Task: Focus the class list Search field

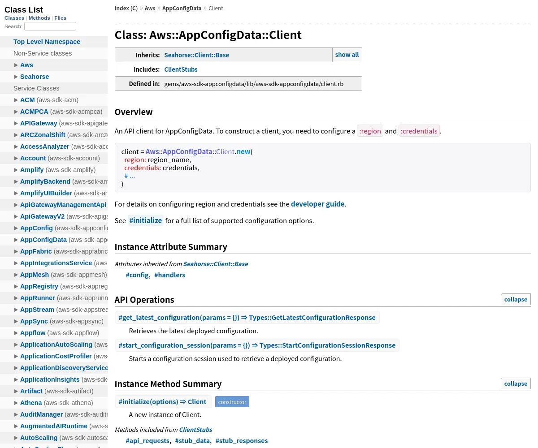Action: [x=50, y=26]
